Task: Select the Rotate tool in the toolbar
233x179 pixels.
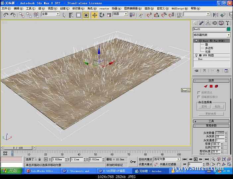Action: (x=102, y=15)
